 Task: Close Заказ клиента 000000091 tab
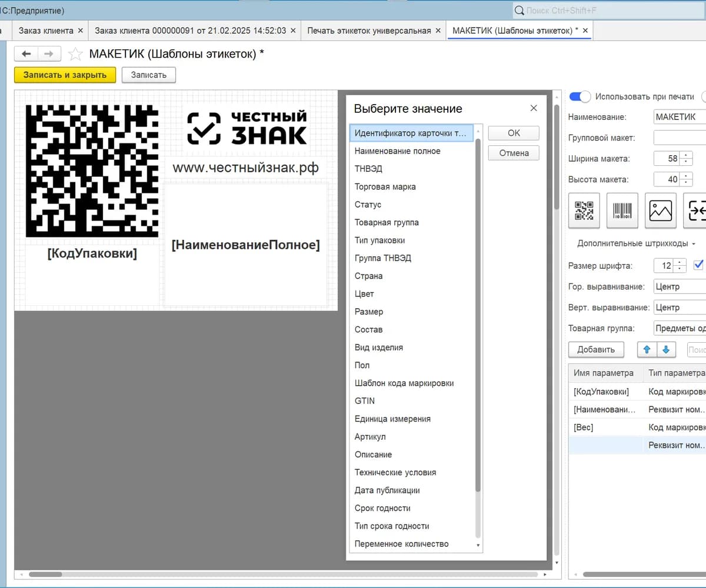click(293, 31)
